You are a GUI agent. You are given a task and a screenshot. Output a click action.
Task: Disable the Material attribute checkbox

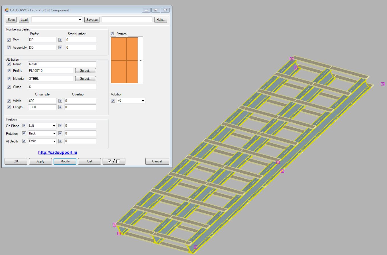click(9, 79)
